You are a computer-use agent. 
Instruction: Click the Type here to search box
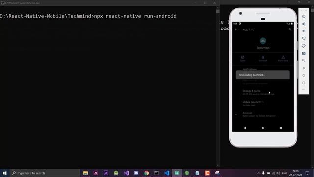[45, 173]
